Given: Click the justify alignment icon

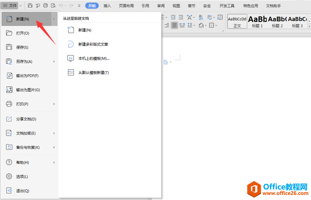Looking at the screenshot, I should click(x=174, y=25).
